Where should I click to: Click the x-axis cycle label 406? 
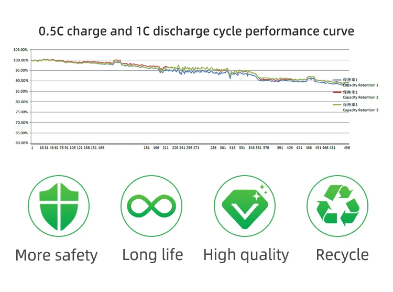point(289,148)
